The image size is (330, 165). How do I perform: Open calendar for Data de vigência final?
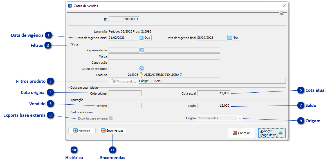click(x=230, y=38)
